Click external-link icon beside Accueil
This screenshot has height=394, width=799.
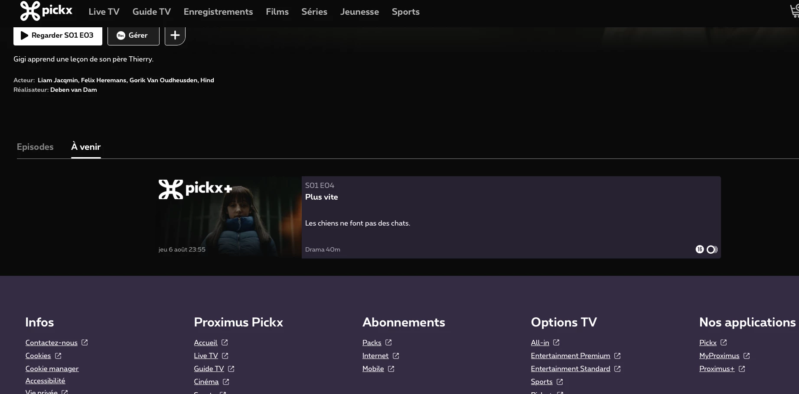click(x=225, y=342)
